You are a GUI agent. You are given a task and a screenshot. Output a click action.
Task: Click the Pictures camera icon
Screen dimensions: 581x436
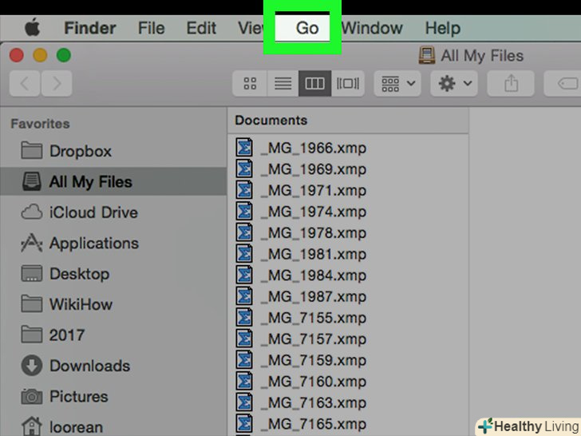click(31, 396)
